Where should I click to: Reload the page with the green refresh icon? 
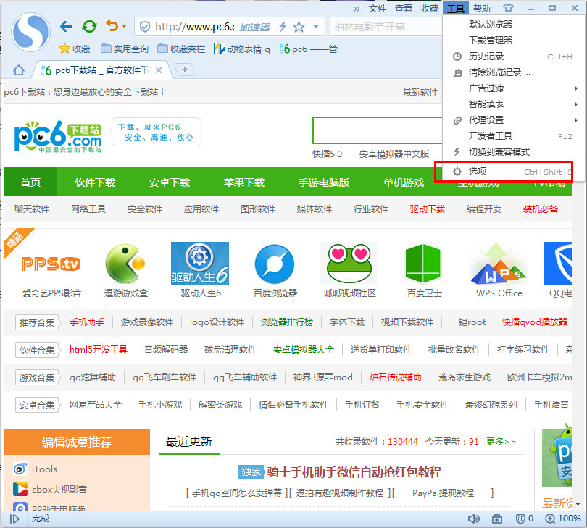point(89,27)
